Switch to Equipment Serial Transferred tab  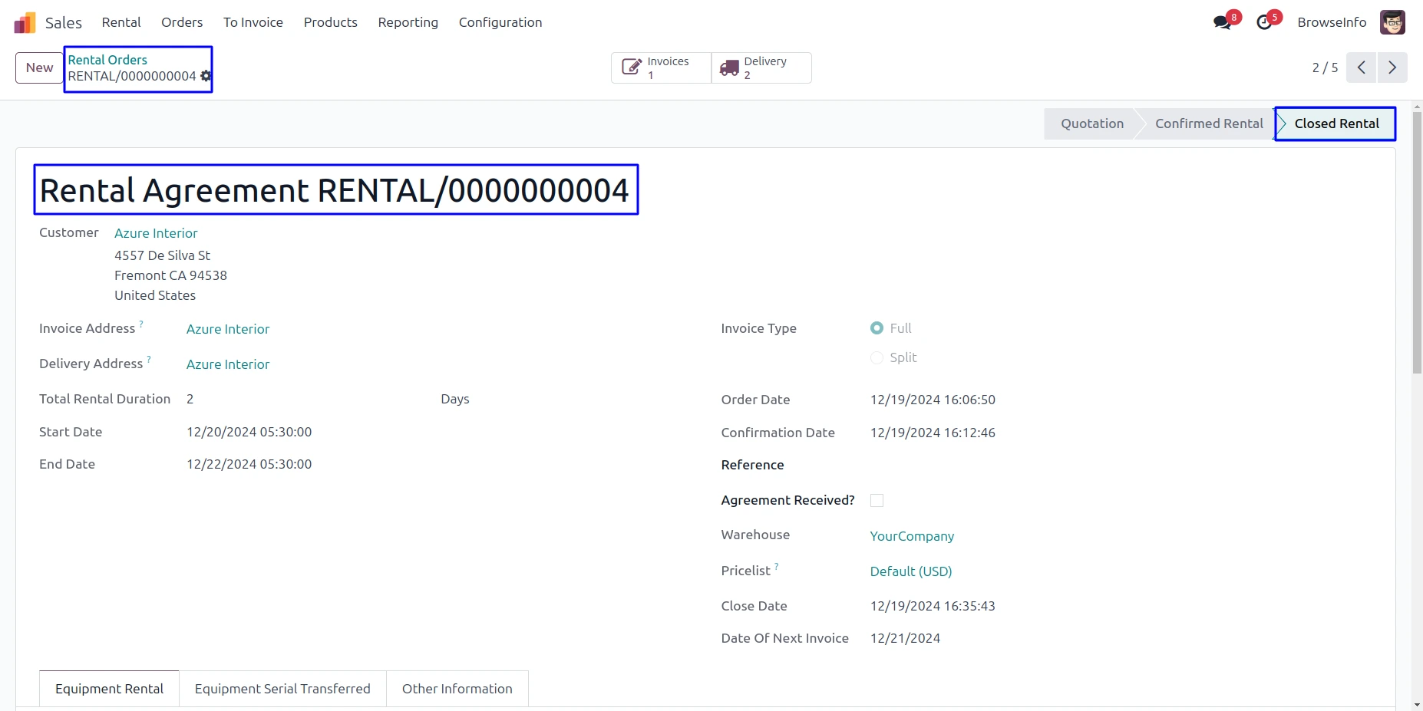click(282, 689)
